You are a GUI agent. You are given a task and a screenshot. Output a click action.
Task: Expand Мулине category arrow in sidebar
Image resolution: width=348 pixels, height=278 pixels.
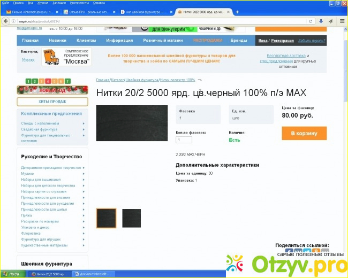coord(84,173)
